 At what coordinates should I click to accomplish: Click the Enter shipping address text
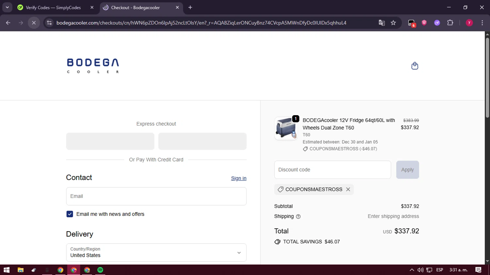tap(393, 216)
